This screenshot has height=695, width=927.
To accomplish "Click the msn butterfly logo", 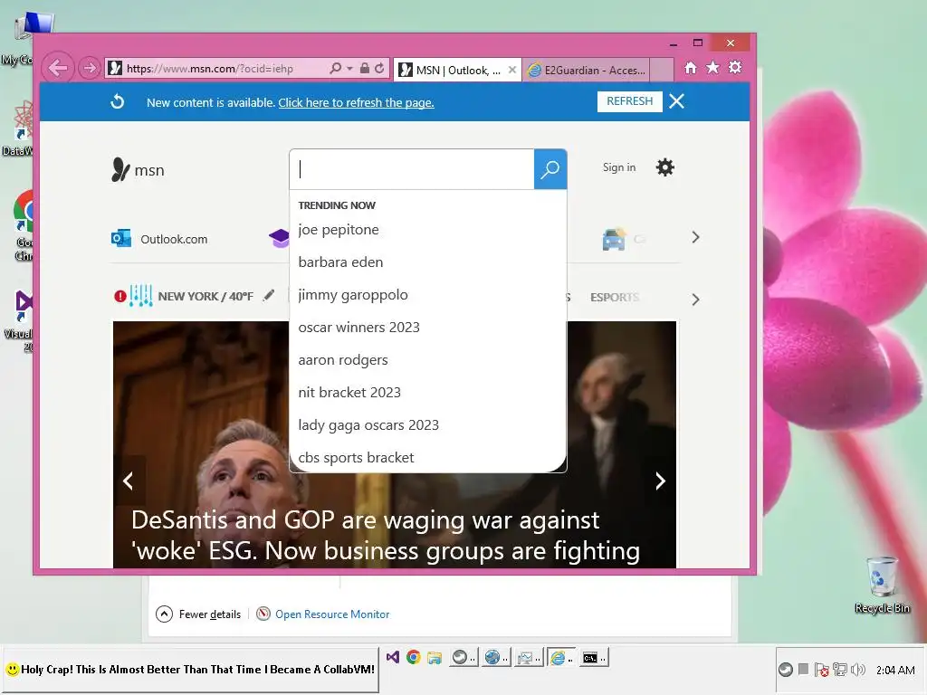I will click(138, 170).
